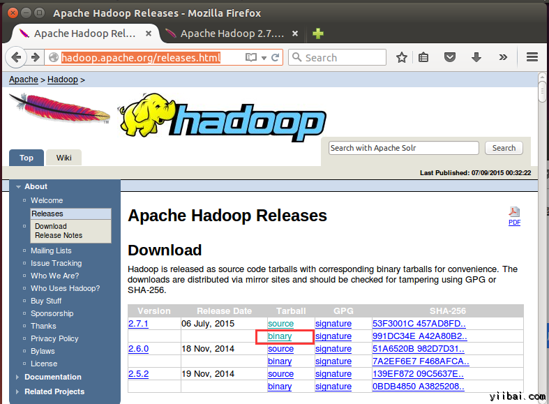
Task: Download the PDF version via the PDF icon
Action: [x=514, y=215]
